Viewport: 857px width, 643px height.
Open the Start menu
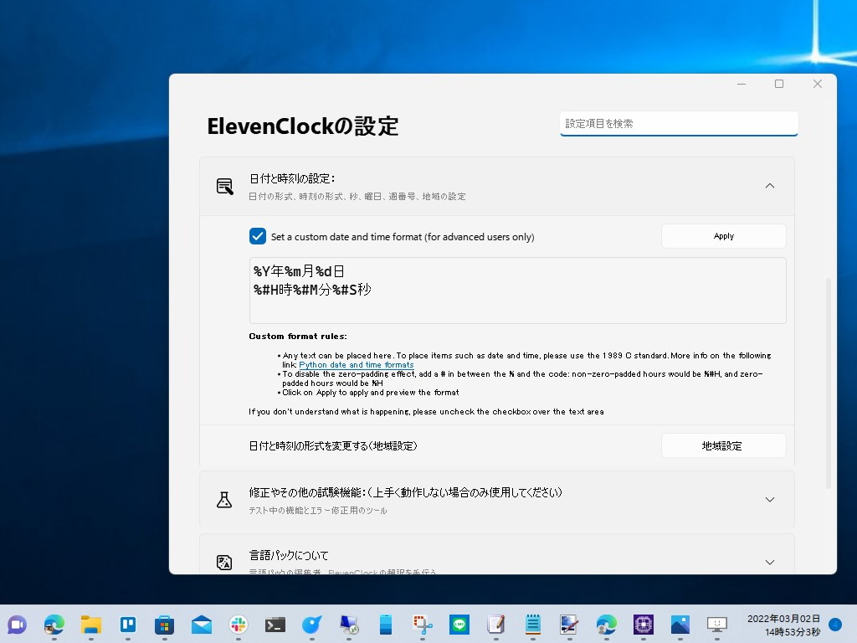pos(17,625)
